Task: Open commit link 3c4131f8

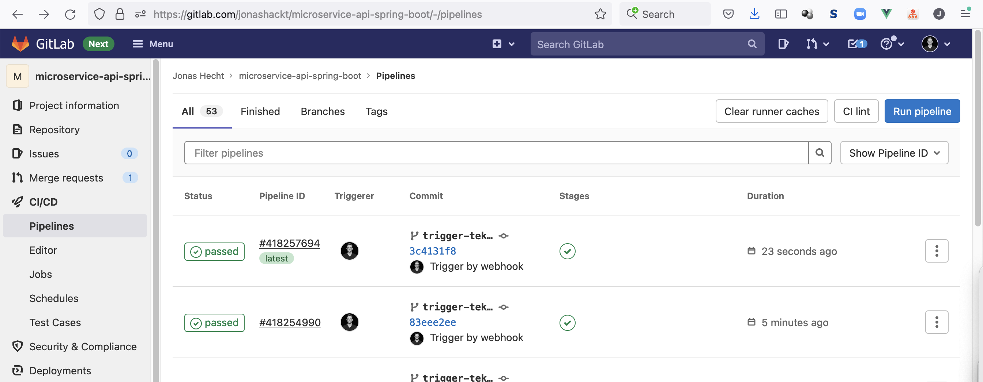Action: pos(432,251)
